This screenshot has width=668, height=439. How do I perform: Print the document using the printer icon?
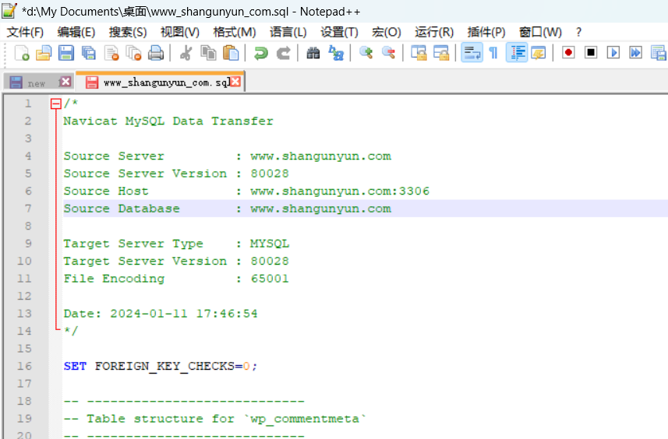coord(156,53)
